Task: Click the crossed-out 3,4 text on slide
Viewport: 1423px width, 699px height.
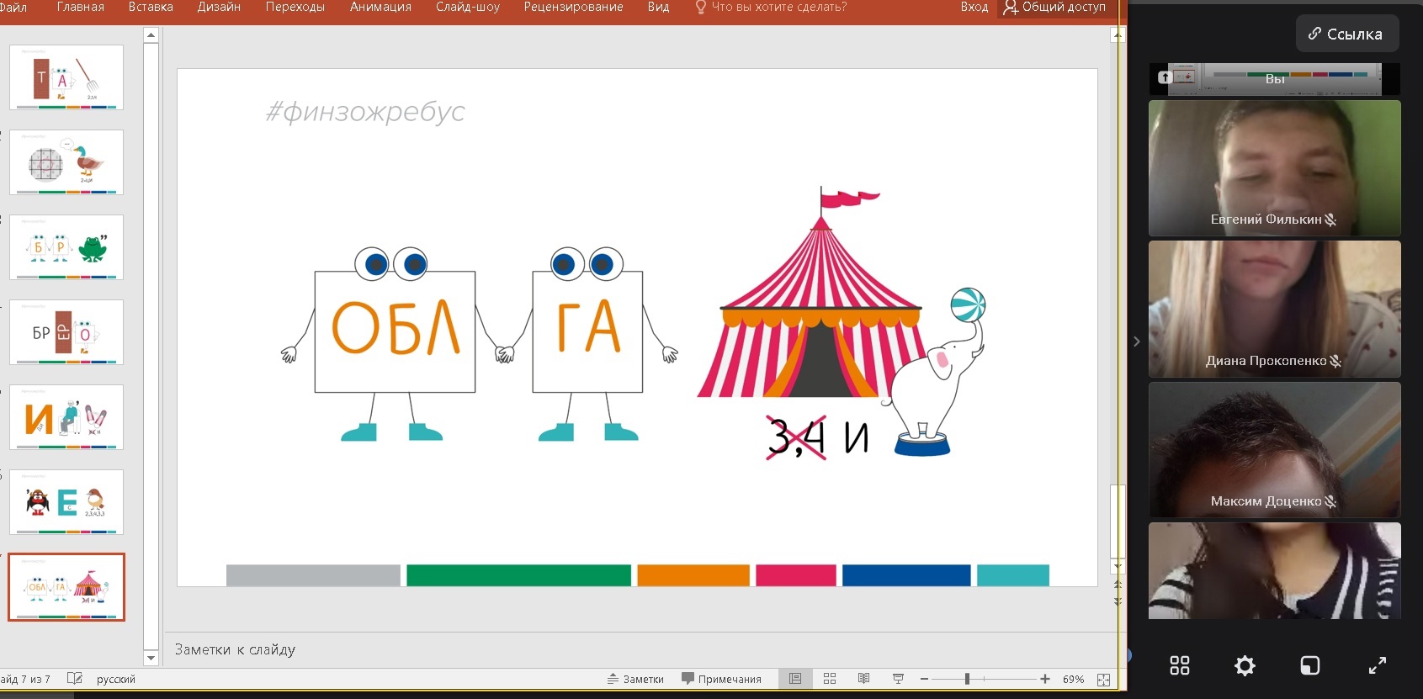Action: click(796, 437)
